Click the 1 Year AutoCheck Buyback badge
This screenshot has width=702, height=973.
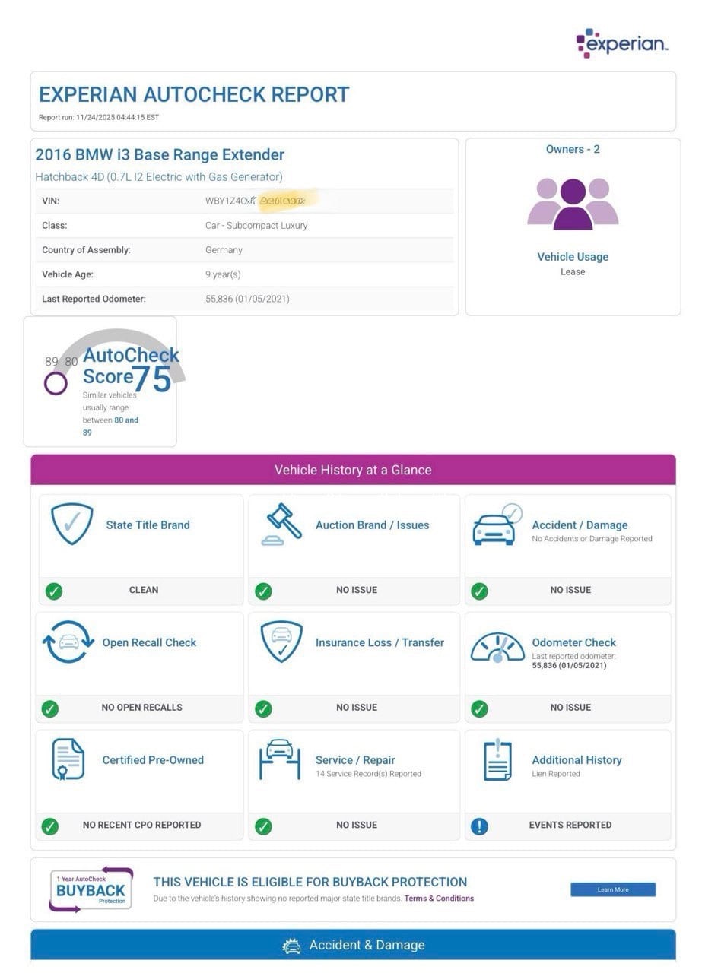click(x=91, y=889)
